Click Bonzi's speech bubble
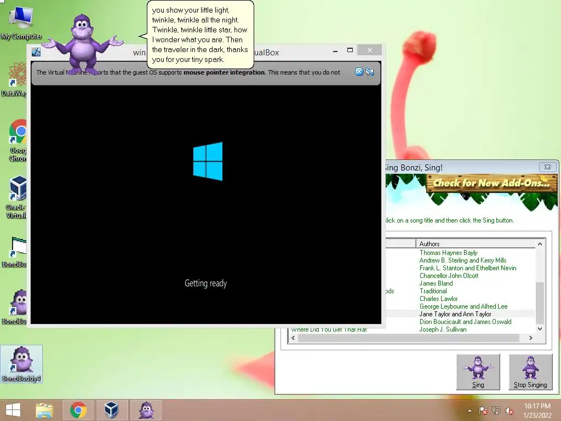 tap(201, 35)
